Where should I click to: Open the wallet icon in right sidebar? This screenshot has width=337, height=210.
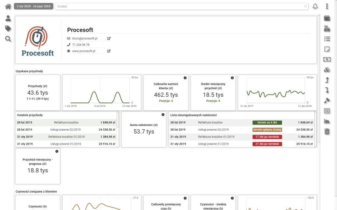tap(327, 18)
